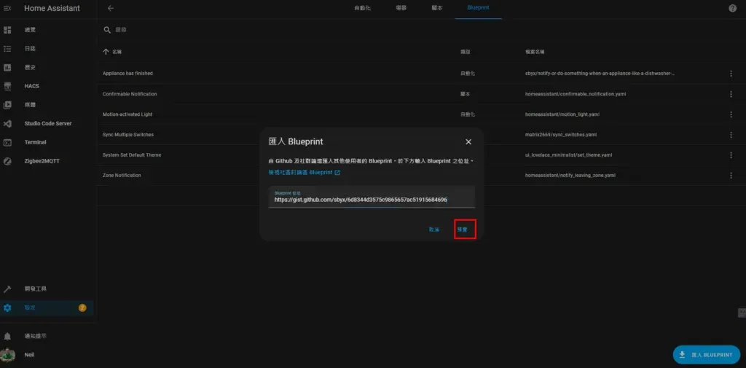Switch to the 自動化 tab
Viewport: 746px width, 368px height.
click(x=362, y=8)
